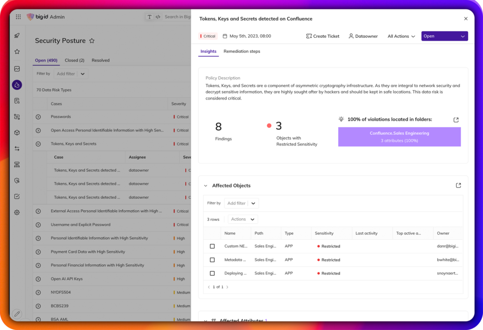
Task: Click the Create Ticket icon button
Action: coord(323,36)
